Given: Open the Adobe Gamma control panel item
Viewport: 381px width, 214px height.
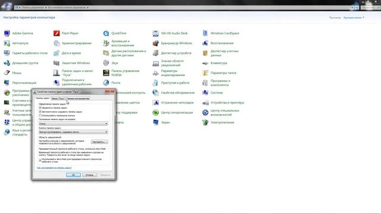Looking at the screenshot, I should click(18, 33).
